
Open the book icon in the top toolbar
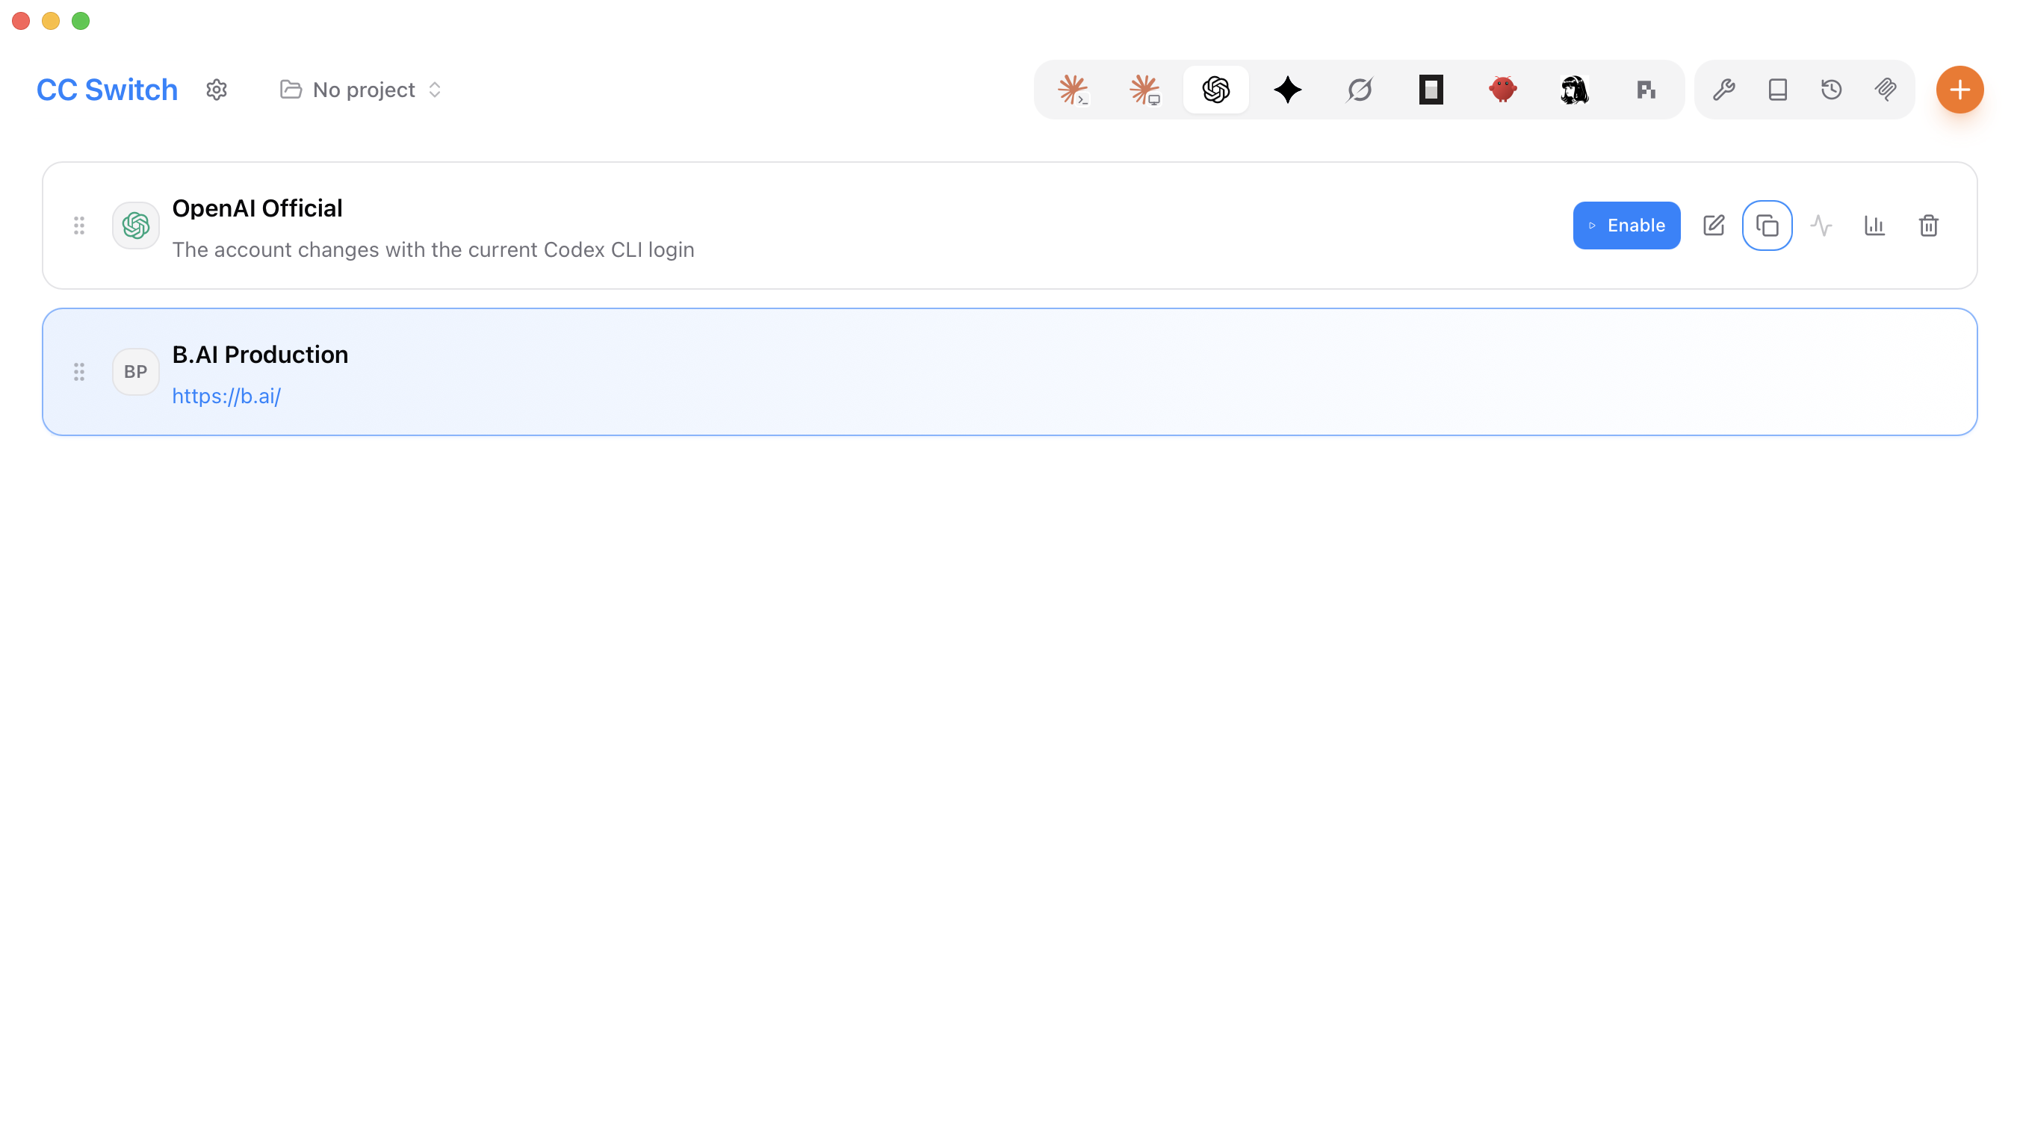[x=1778, y=90]
